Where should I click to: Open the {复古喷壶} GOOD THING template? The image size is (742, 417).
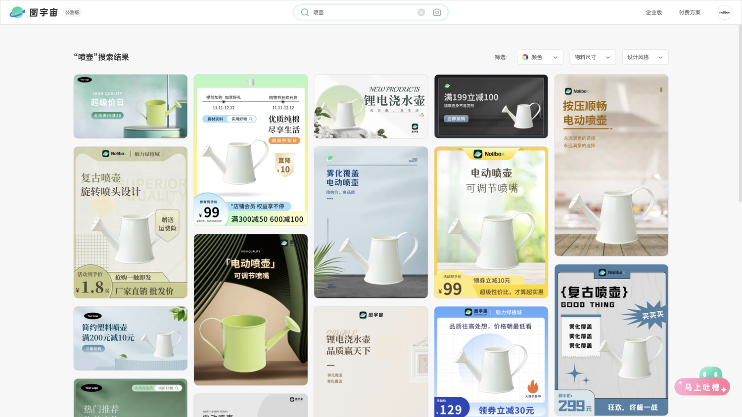point(611,340)
